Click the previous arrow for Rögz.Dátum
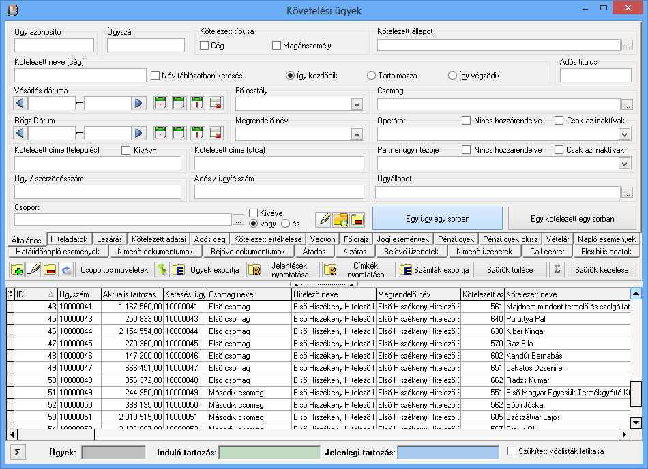Viewport: 648px width, 469px height. pyautogui.click(x=20, y=133)
